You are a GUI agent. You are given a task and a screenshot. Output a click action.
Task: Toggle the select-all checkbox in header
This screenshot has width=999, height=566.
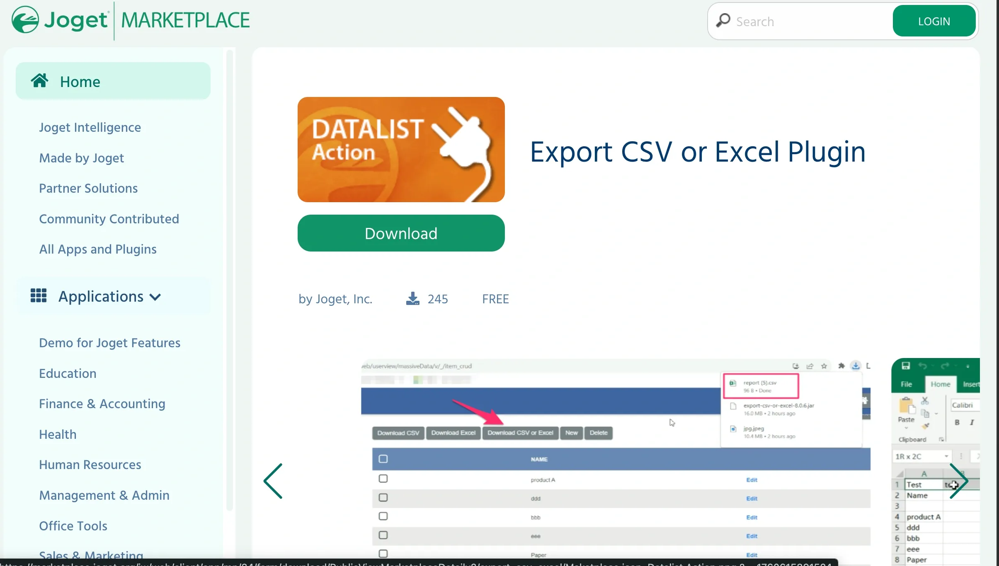383,459
